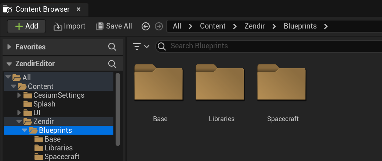Click Save All in toolbar
Viewport: 382px width, 161px height.
114,26
